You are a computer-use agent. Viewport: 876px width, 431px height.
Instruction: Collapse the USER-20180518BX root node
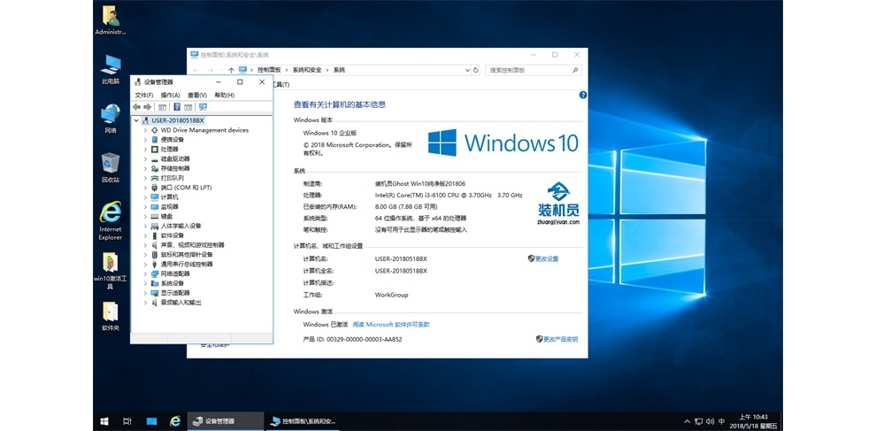(135, 120)
